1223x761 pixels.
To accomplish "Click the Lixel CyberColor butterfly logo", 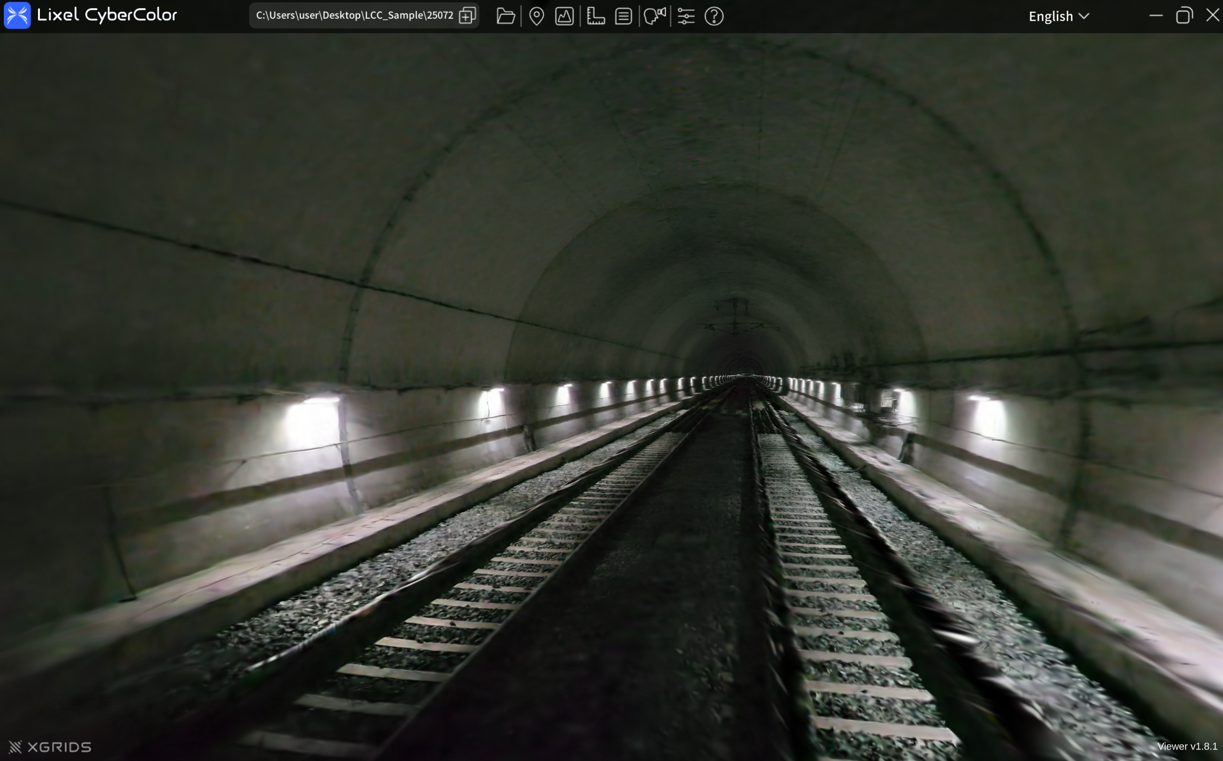I will tap(17, 15).
